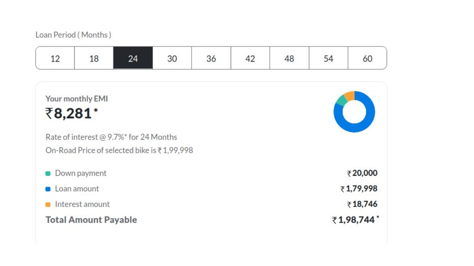Click the green segment of the donut chart
This screenshot has height=266, width=474.
click(x=341, y=100)
